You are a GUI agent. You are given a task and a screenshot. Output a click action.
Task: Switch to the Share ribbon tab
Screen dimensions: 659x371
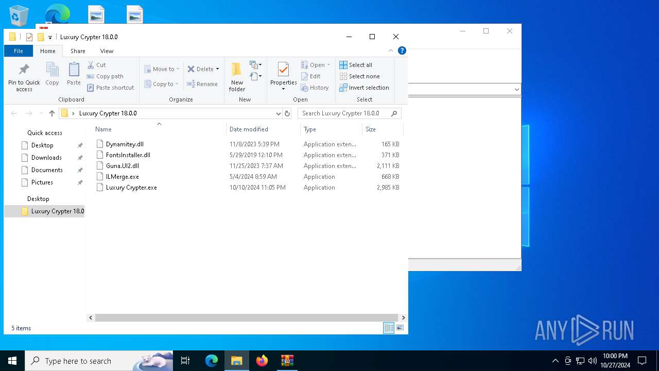(78, 51)
